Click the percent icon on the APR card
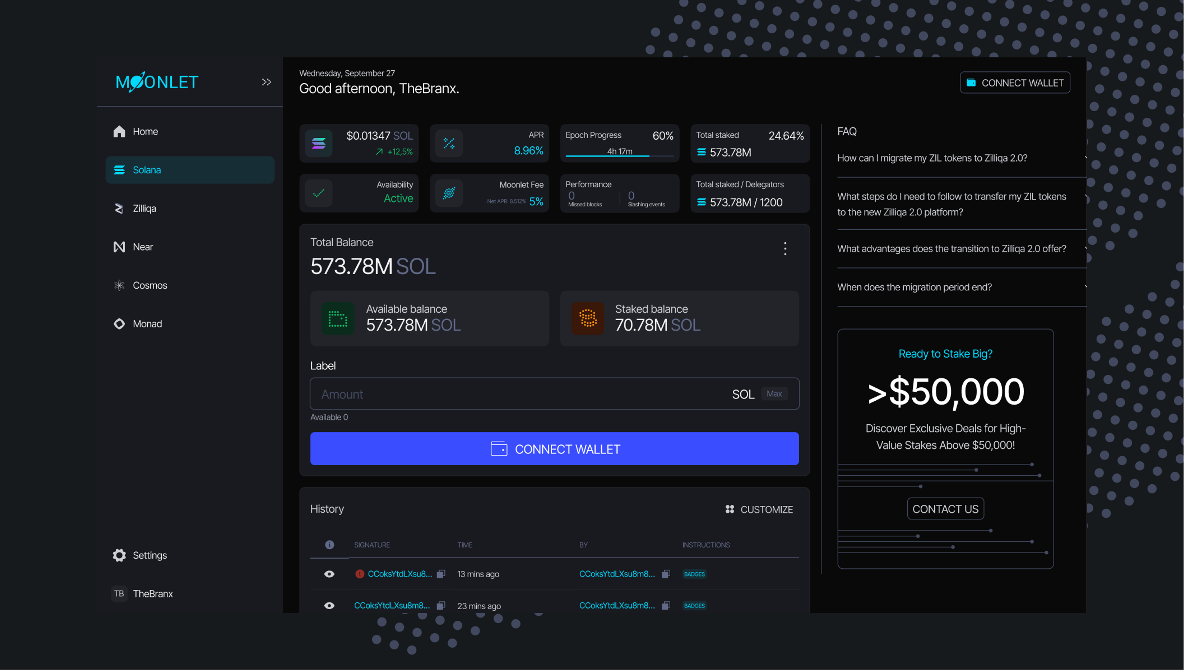Image resolution: width=1184 pixels, height=670 pixels. (449, 144)
